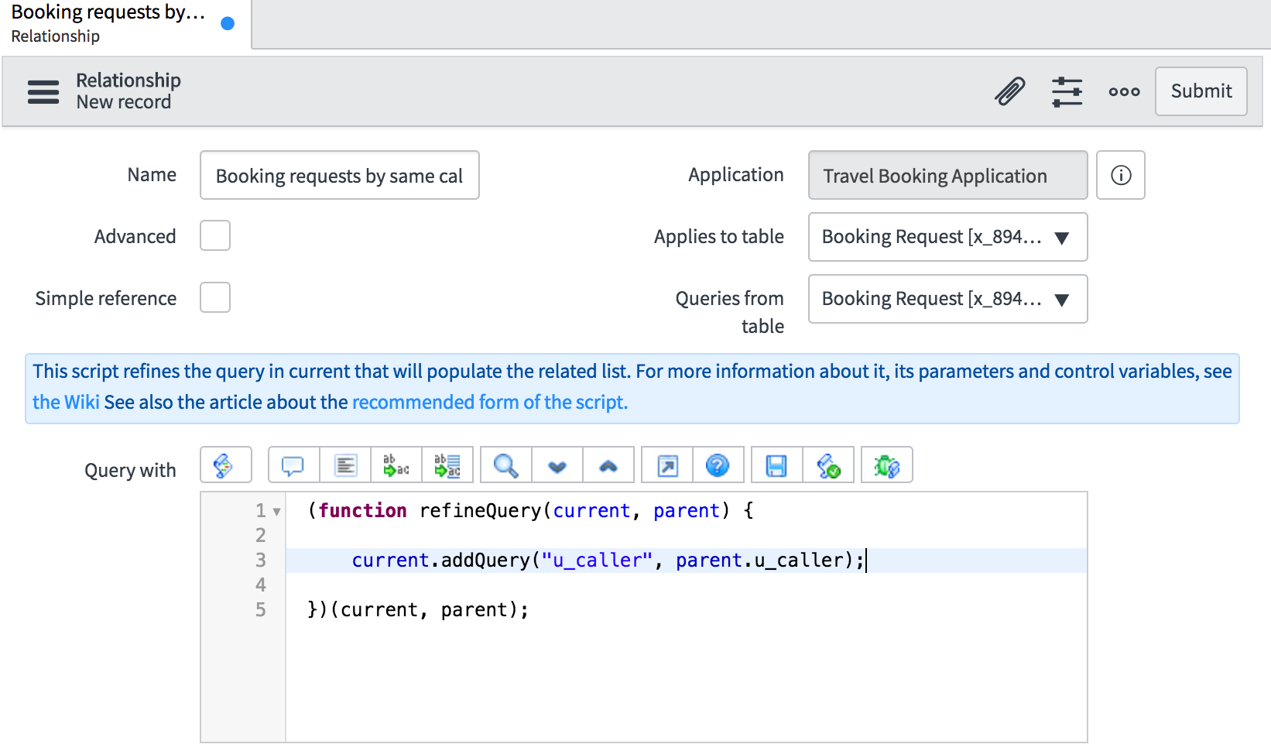This screenshot has width=1271, height=751.
Task: Enable the Simple reference checkbox
Action: (x=215, y=297)
